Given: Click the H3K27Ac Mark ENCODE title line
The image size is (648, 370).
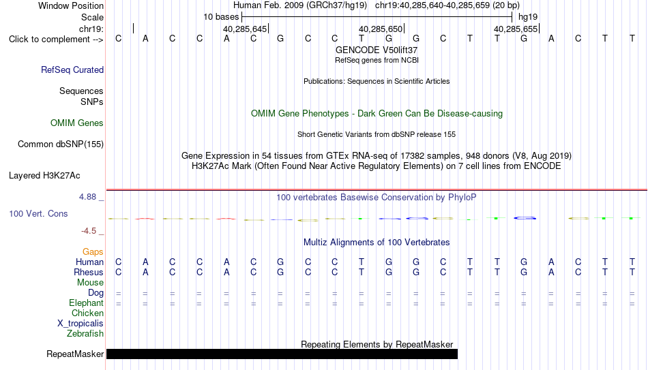Looking at the screenshot, I should click(377, 166).
